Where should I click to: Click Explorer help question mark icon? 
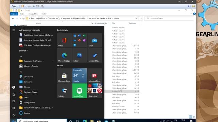(194, 14)
